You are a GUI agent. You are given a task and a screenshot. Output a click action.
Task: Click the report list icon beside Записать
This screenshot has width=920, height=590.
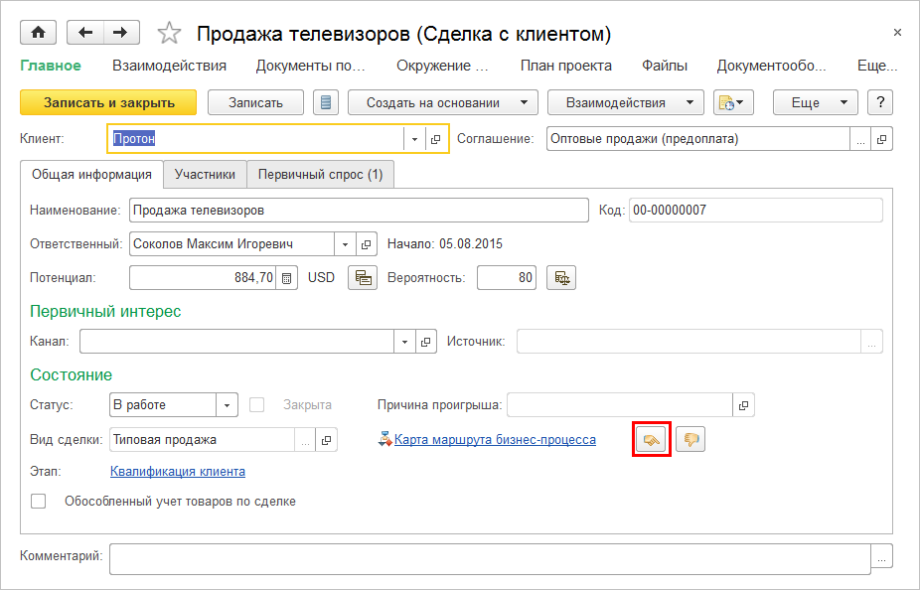pos(326,102)
